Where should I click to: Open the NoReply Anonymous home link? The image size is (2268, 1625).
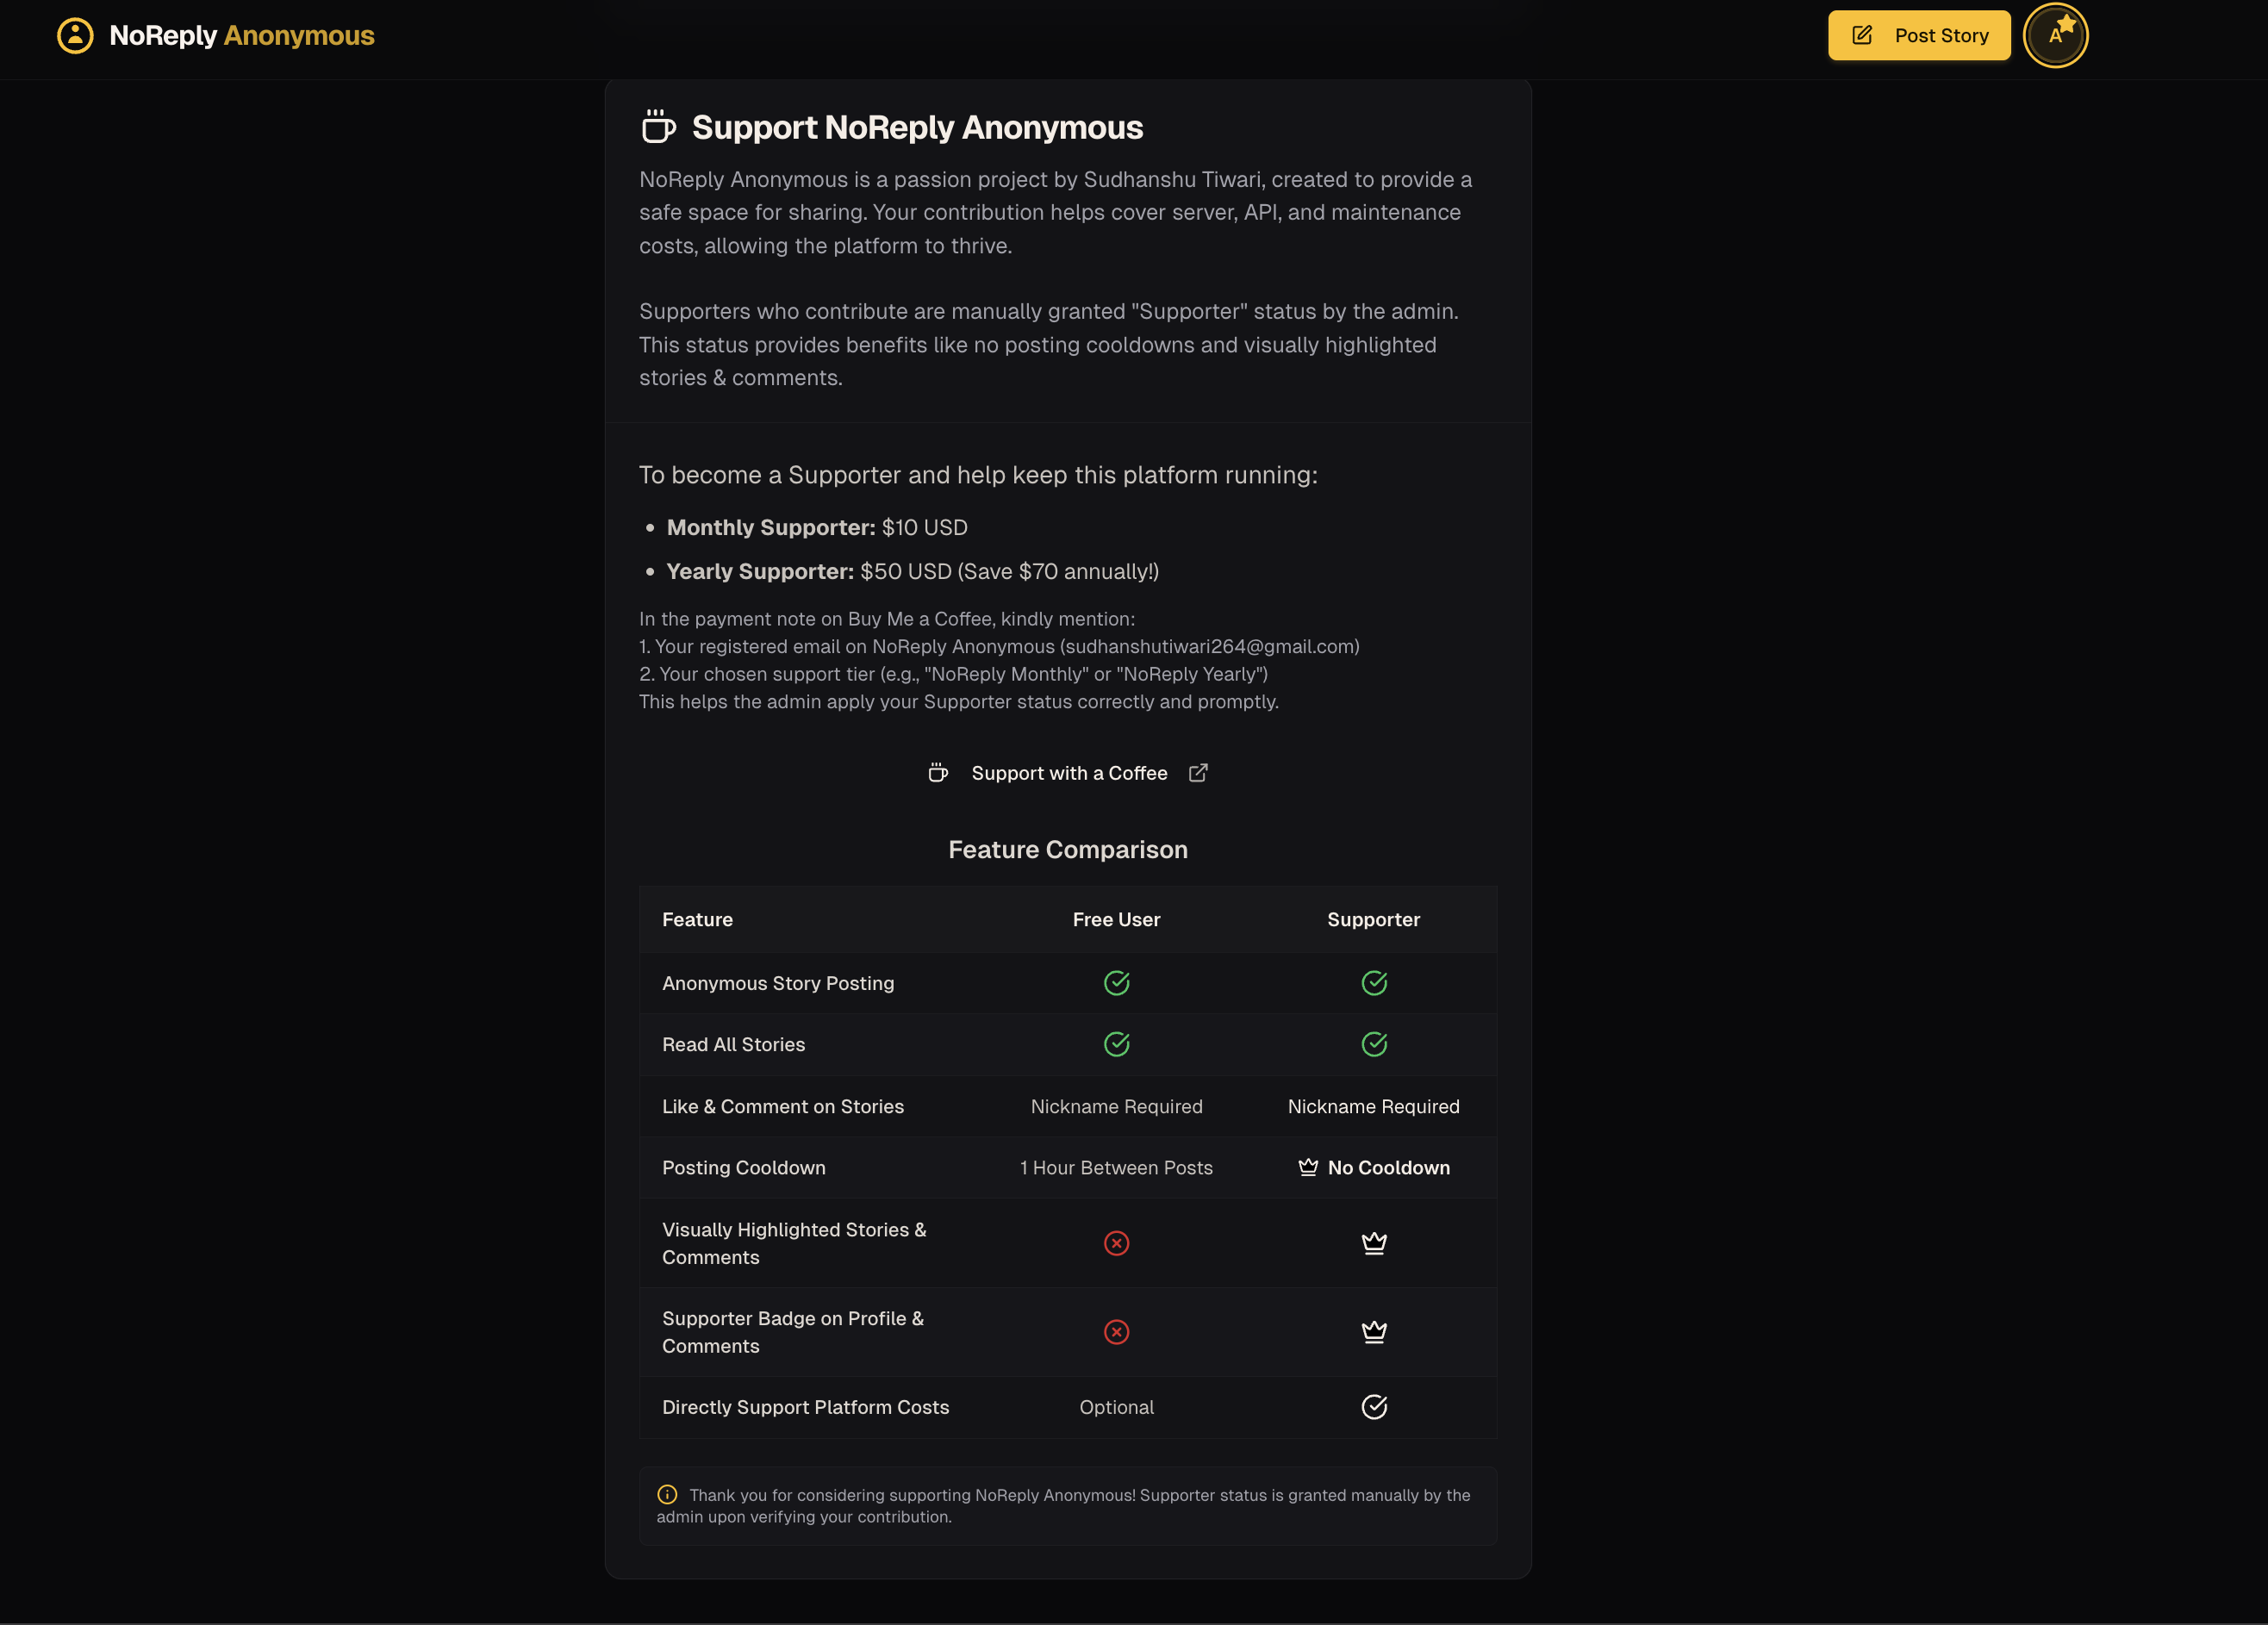point(215,36)
